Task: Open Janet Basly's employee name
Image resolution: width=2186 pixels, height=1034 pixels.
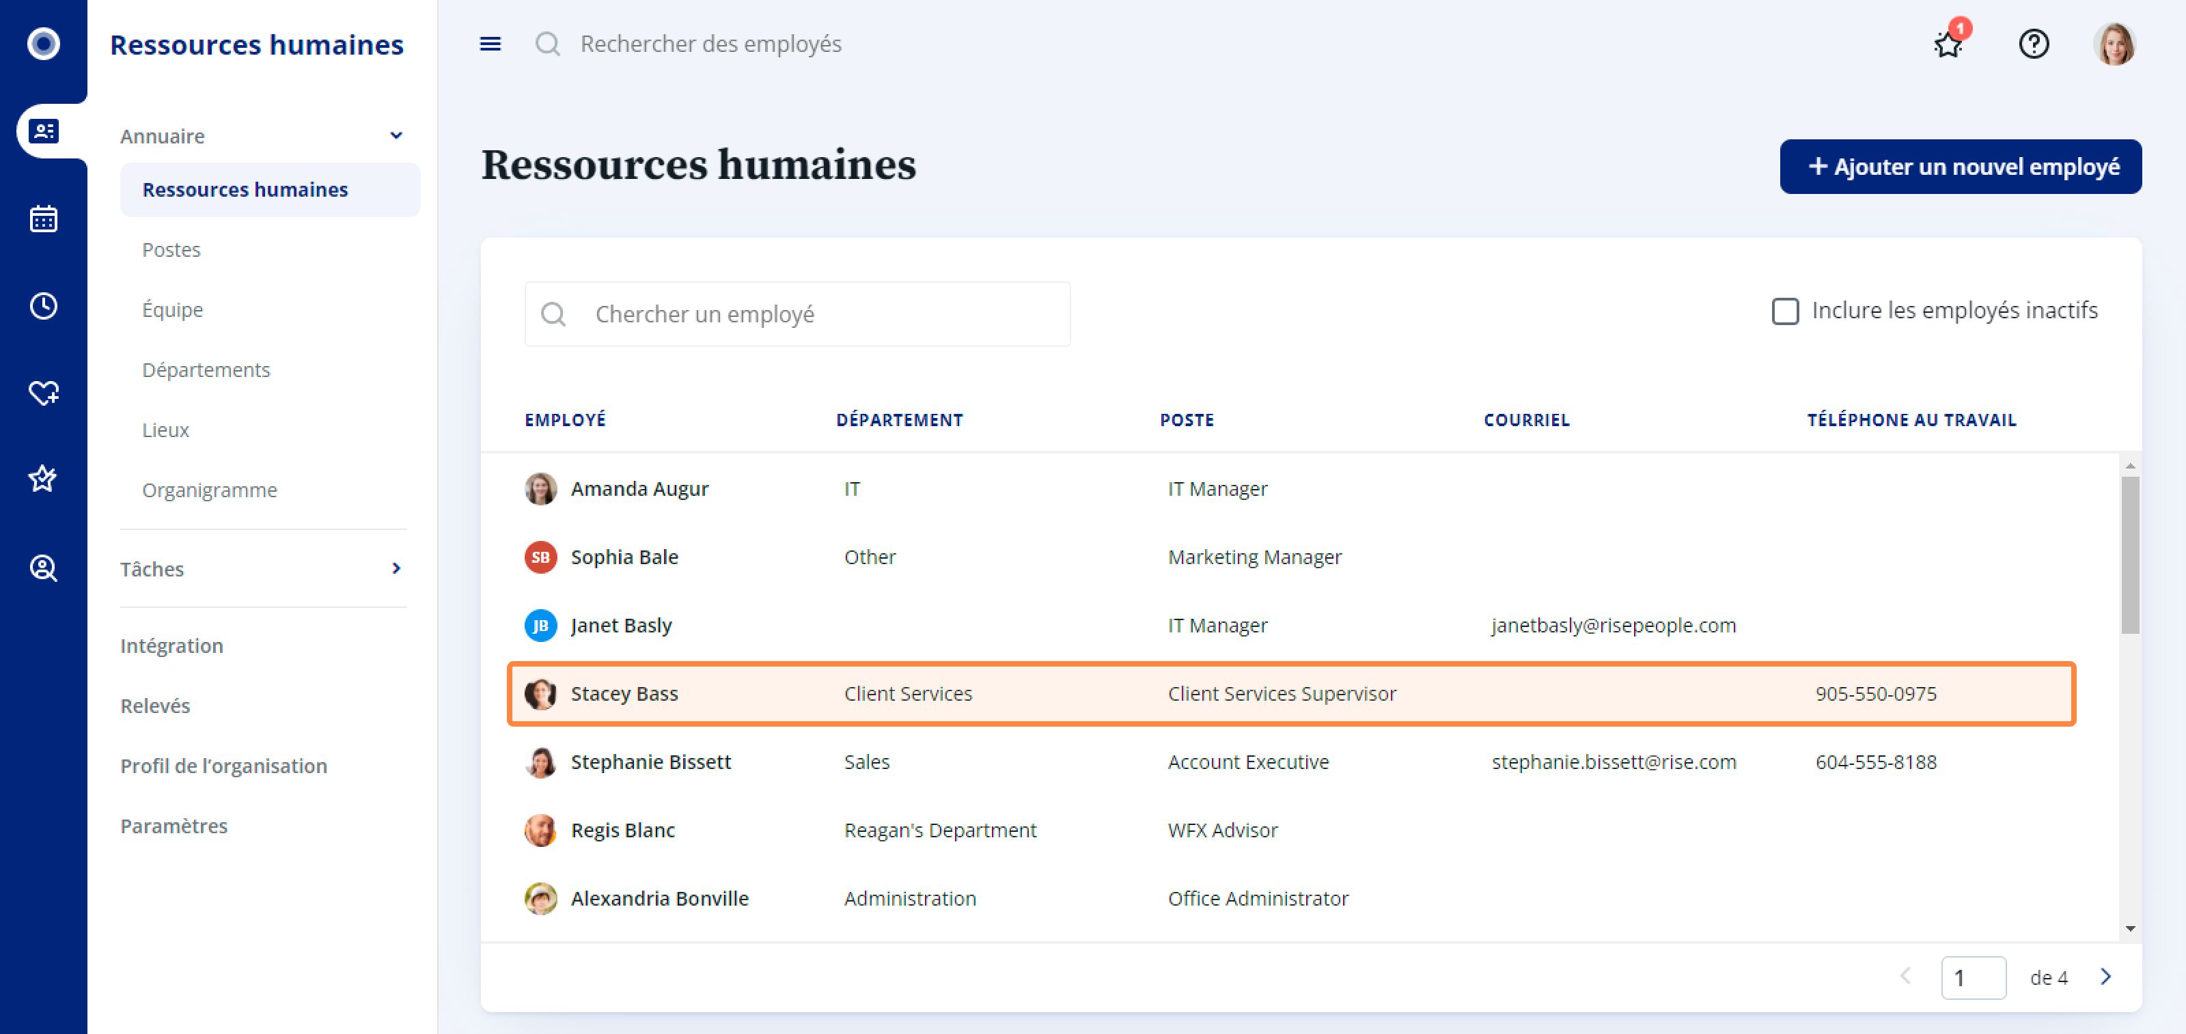Action: point(621,626)
